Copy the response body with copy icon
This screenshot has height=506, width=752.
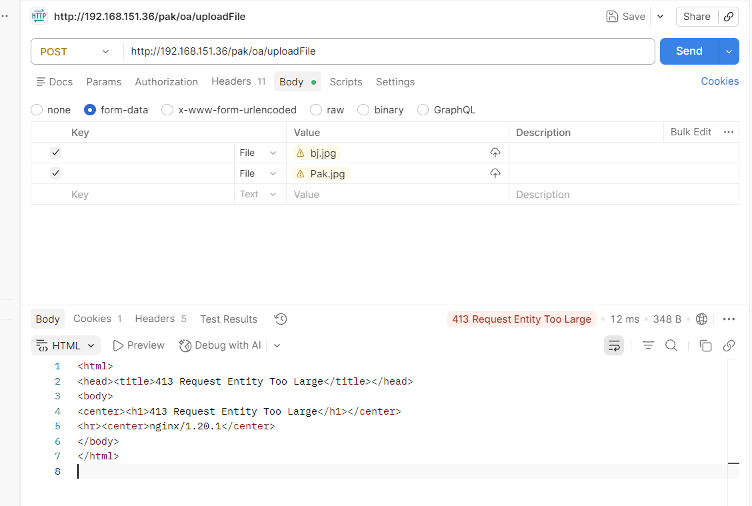pyautogui.click(x=705, y=345)
